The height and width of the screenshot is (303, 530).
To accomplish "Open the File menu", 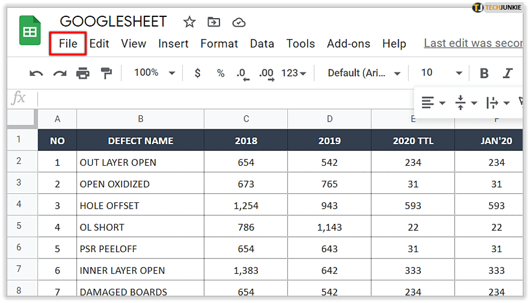I will [68, 44].
